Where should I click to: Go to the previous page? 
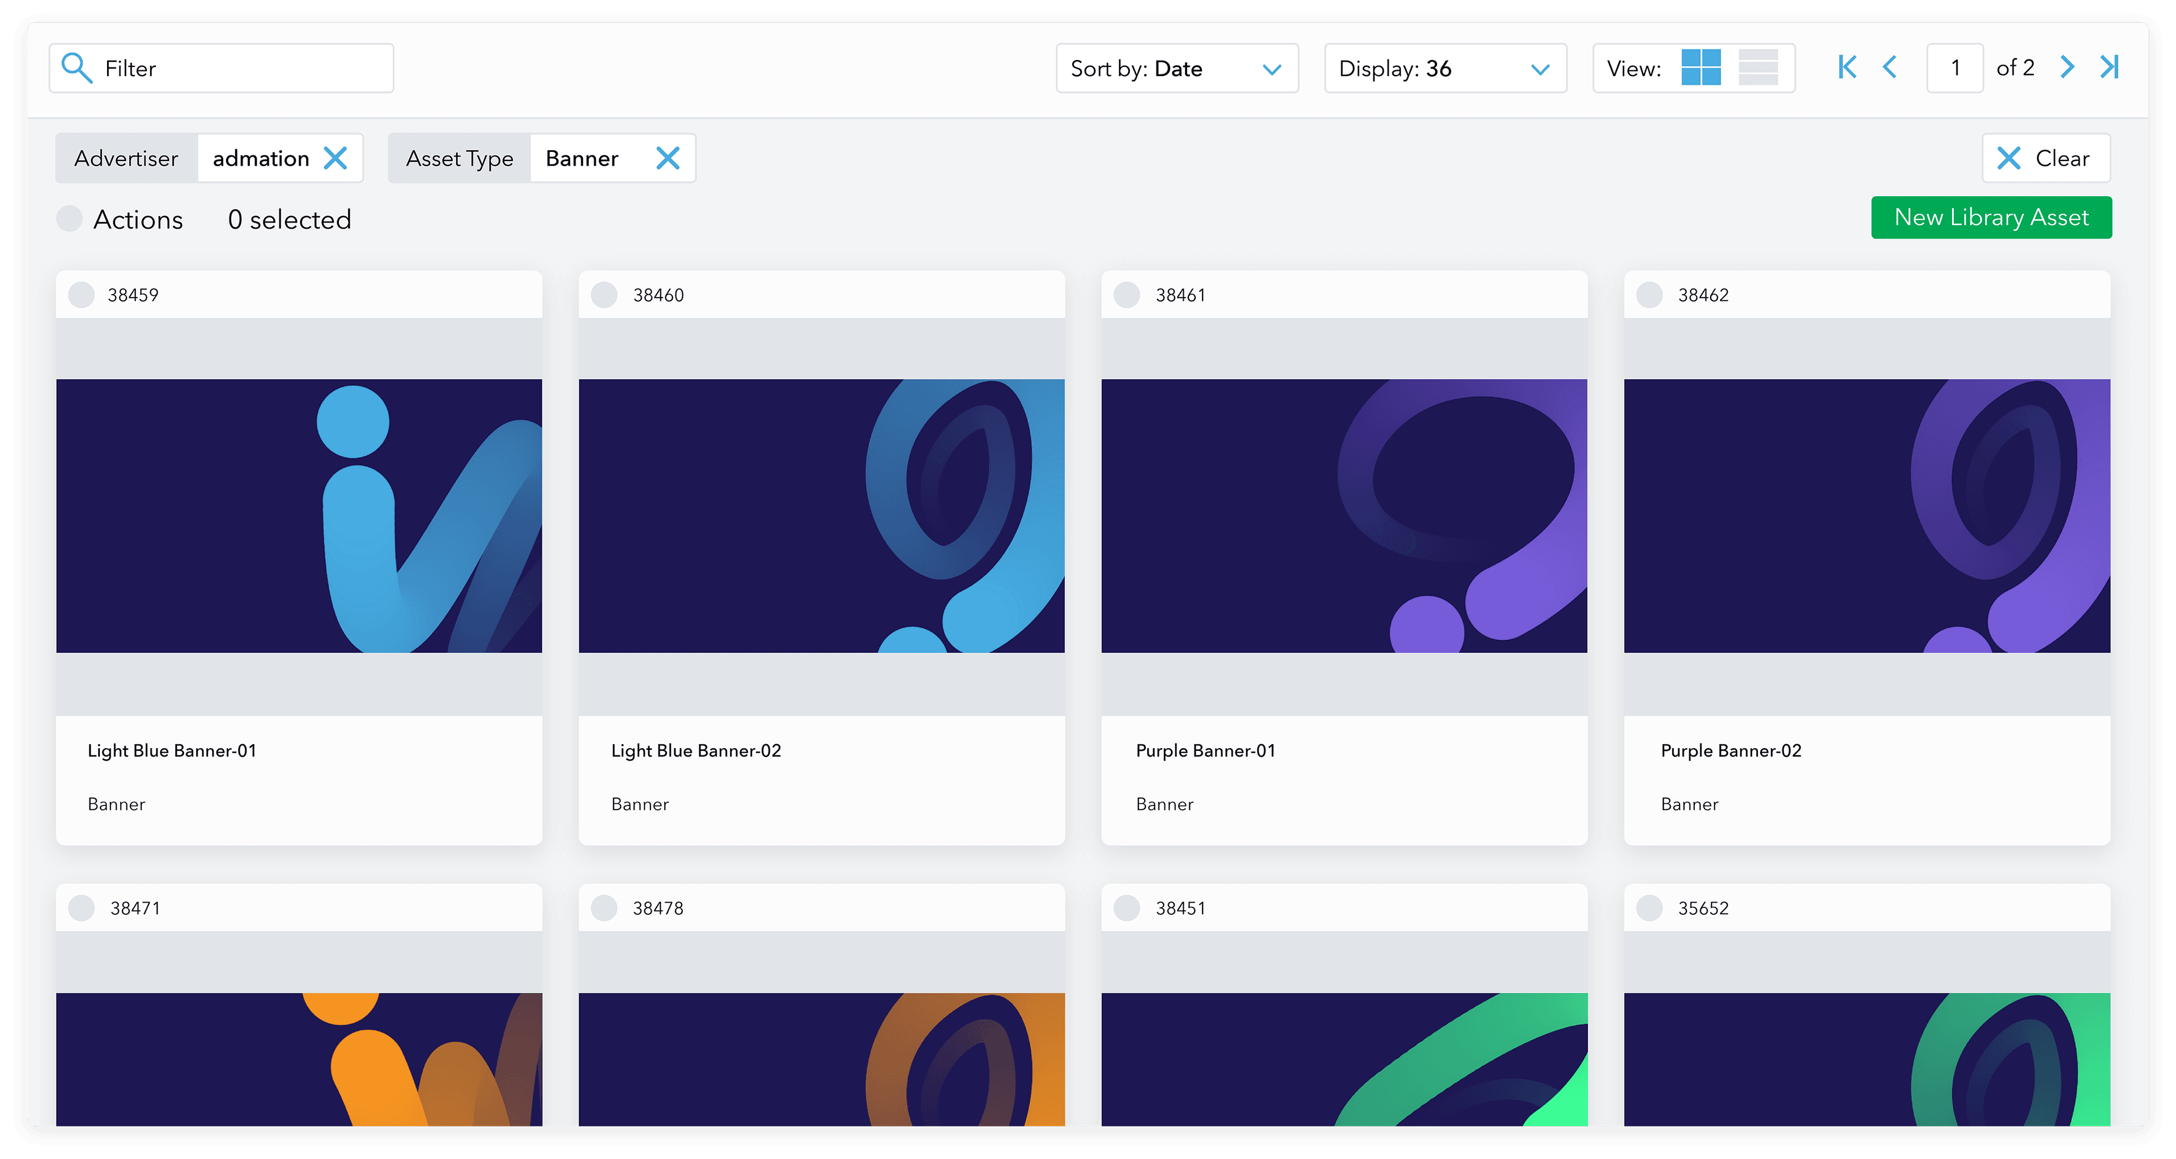point(1890,67)
